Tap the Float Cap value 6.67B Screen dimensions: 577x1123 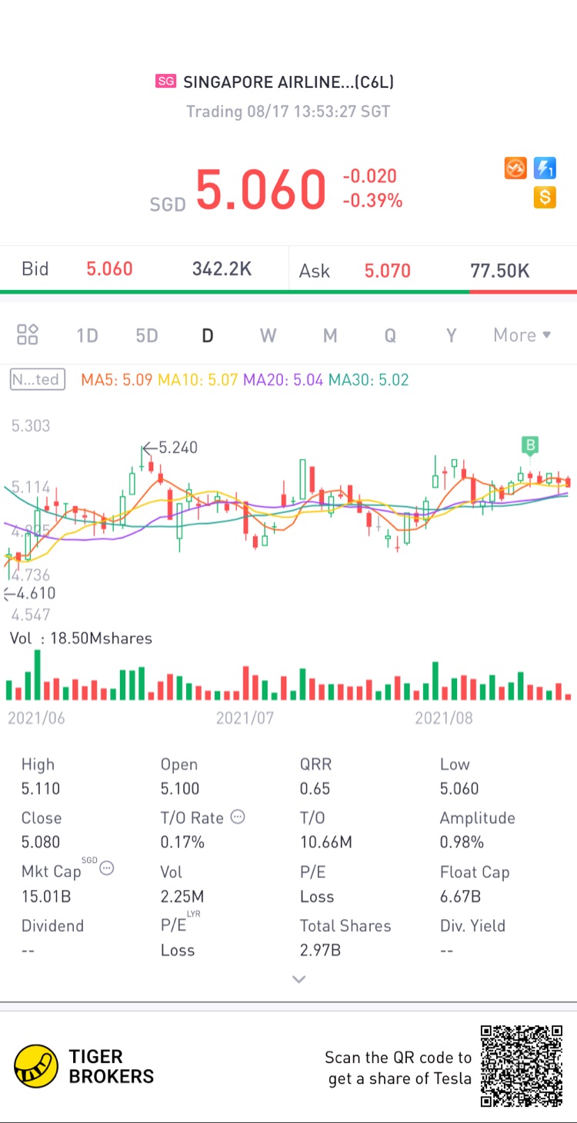(x=460, y=896)
